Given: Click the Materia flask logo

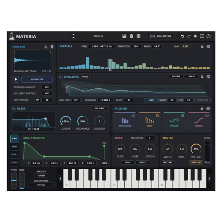Looking at the screenshot, I should 12,36.
